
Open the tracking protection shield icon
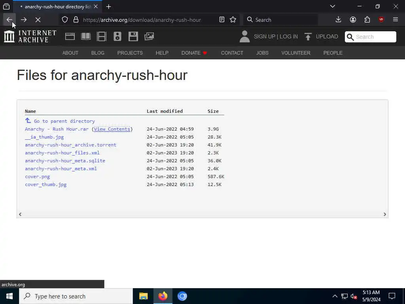[x=65, y=20]
